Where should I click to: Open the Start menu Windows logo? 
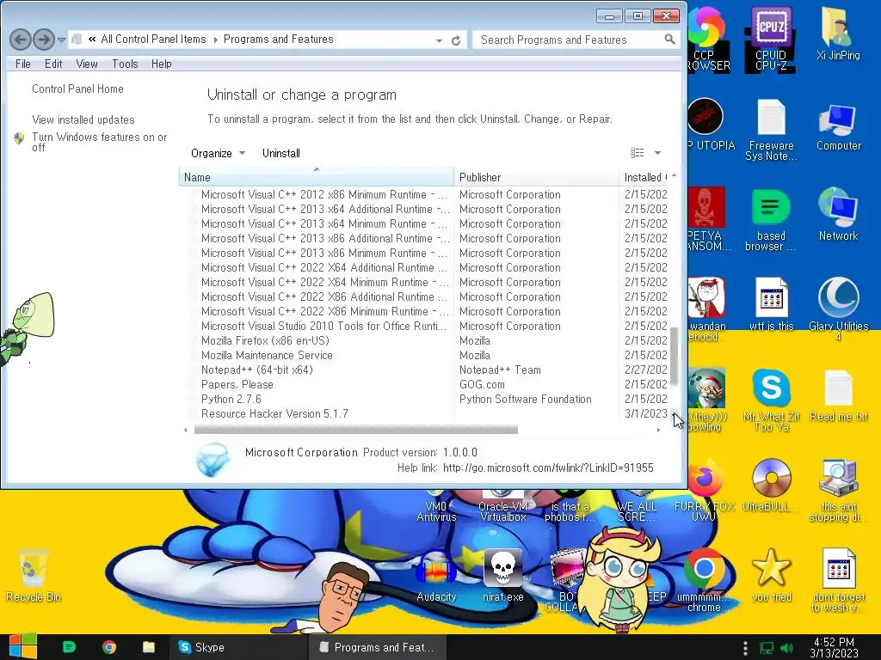pos(22,647)
